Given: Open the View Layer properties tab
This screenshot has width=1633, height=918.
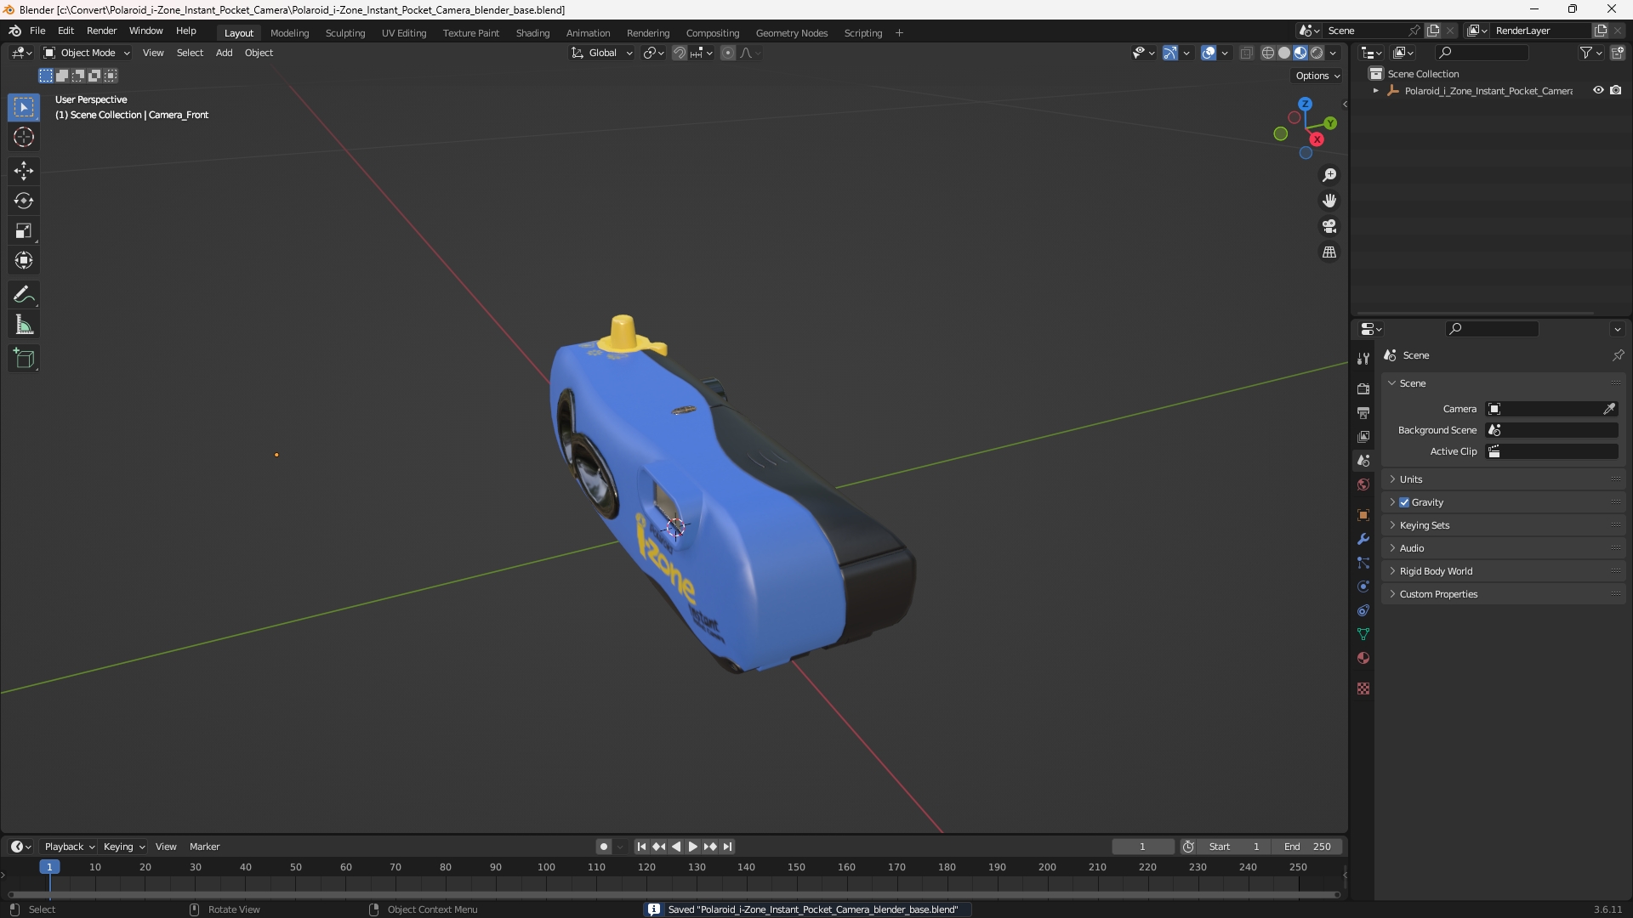Looking at the screenshot, I should [1363, 436].
